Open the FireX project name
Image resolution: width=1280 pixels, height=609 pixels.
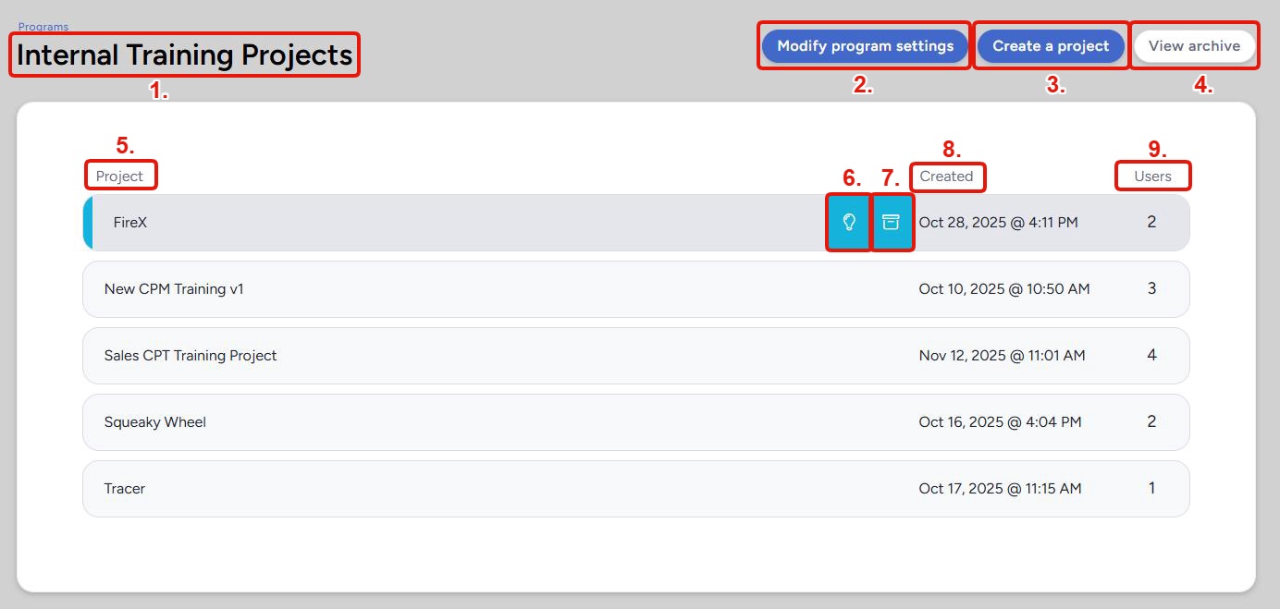[x=130, y=223]
